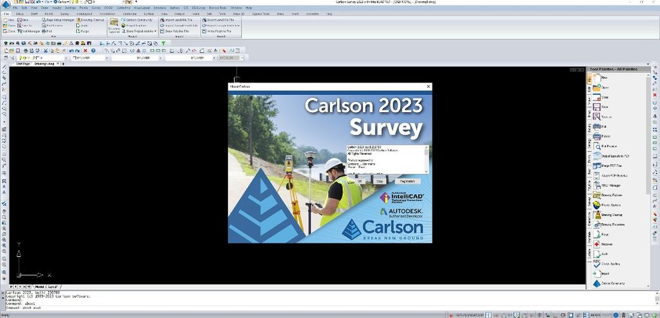This screenshot has height=318, width=660.
Task: Click Attach PDF Underlay in Tool Palettes
Action: click(610, 175)
